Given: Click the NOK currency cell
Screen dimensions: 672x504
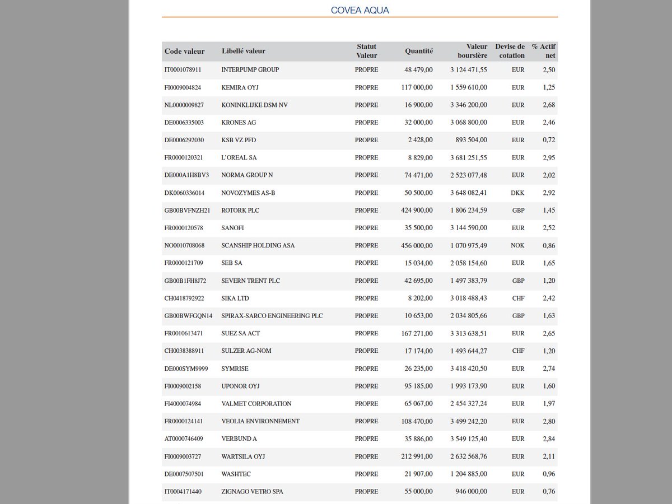Looking at the screenshot, I should (518, 246).
